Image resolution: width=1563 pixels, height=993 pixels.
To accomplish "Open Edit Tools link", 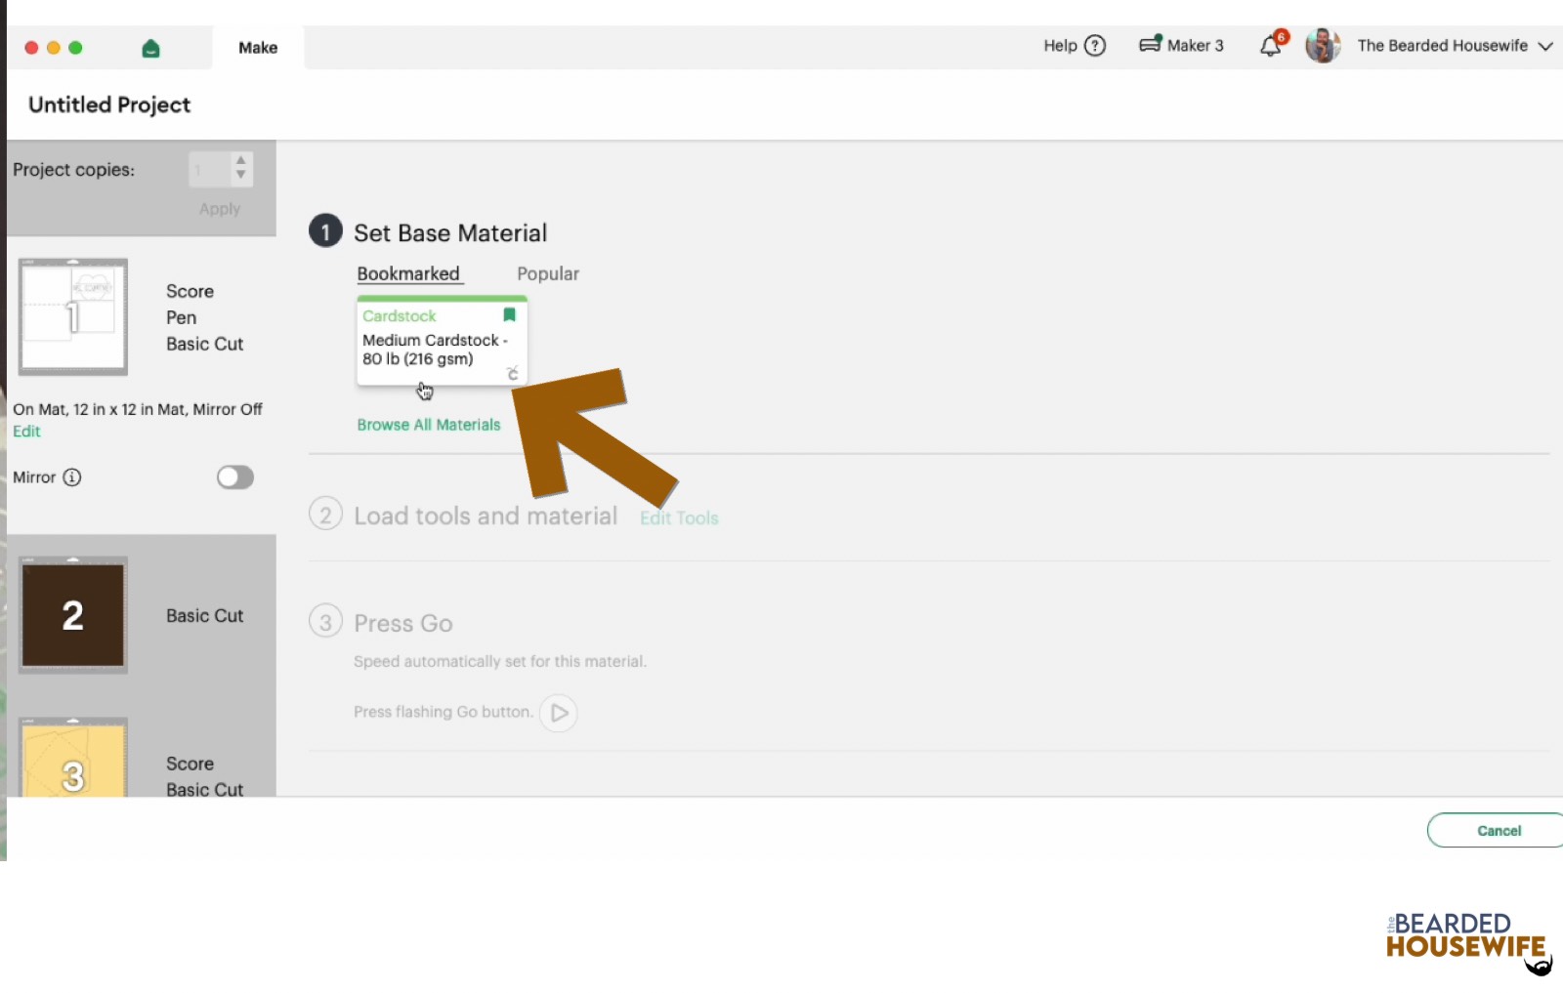I will point(679,518).
